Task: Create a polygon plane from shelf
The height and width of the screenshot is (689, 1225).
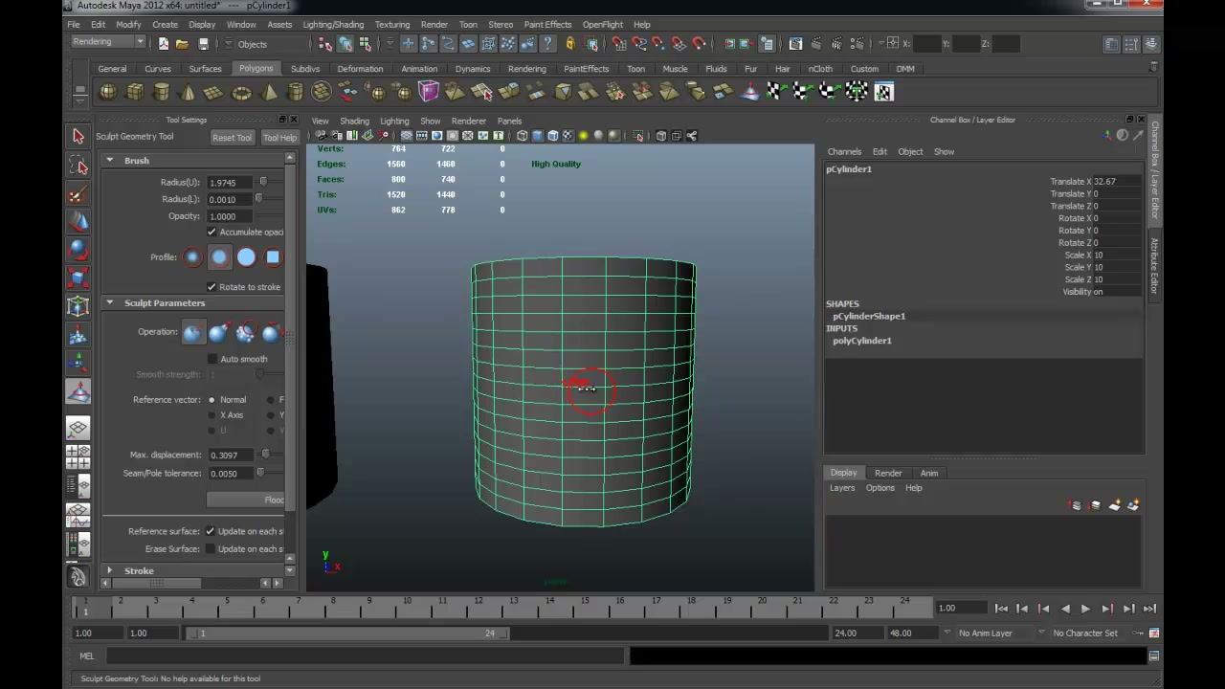Action: click(x=214, y=92)
